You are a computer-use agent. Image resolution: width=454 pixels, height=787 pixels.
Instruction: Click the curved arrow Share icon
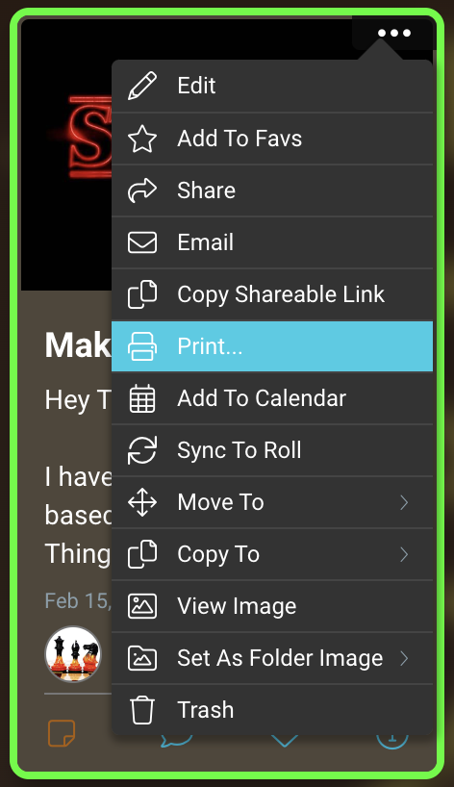pos(142,190)
